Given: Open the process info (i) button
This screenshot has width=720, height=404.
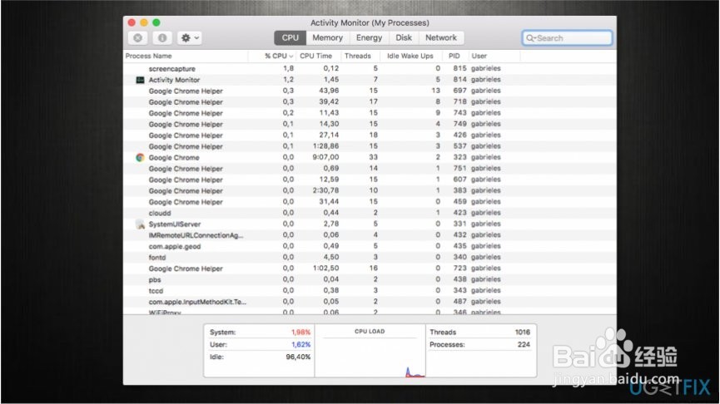Looking at the screenshot, I should click(162, 38).
